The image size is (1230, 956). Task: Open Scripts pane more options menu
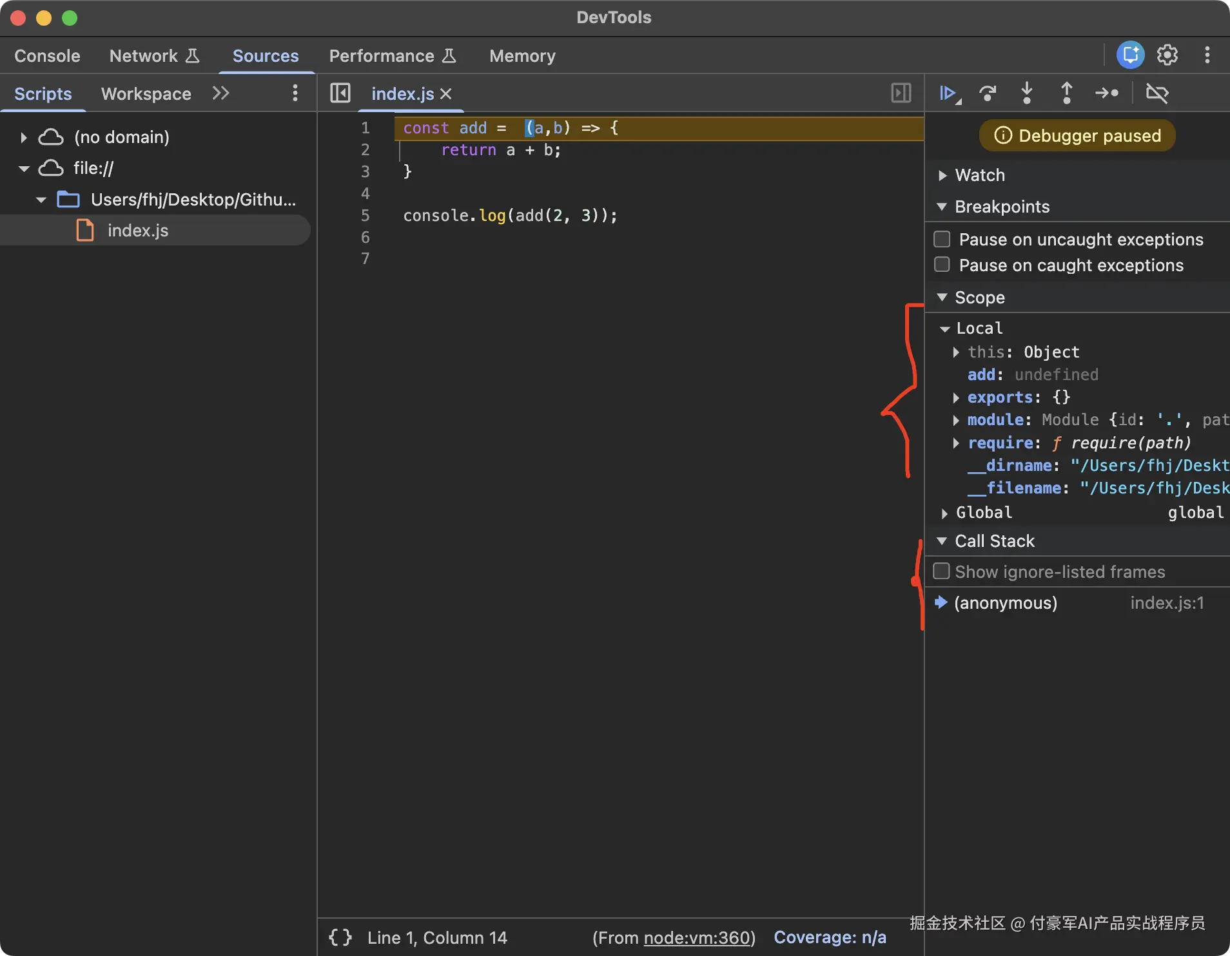[x=295, y=93]
